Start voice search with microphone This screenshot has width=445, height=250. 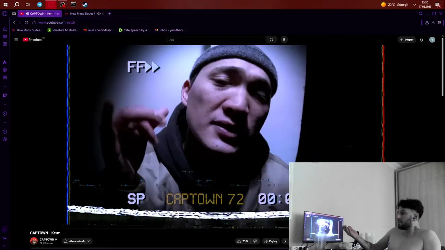[284, 40]
